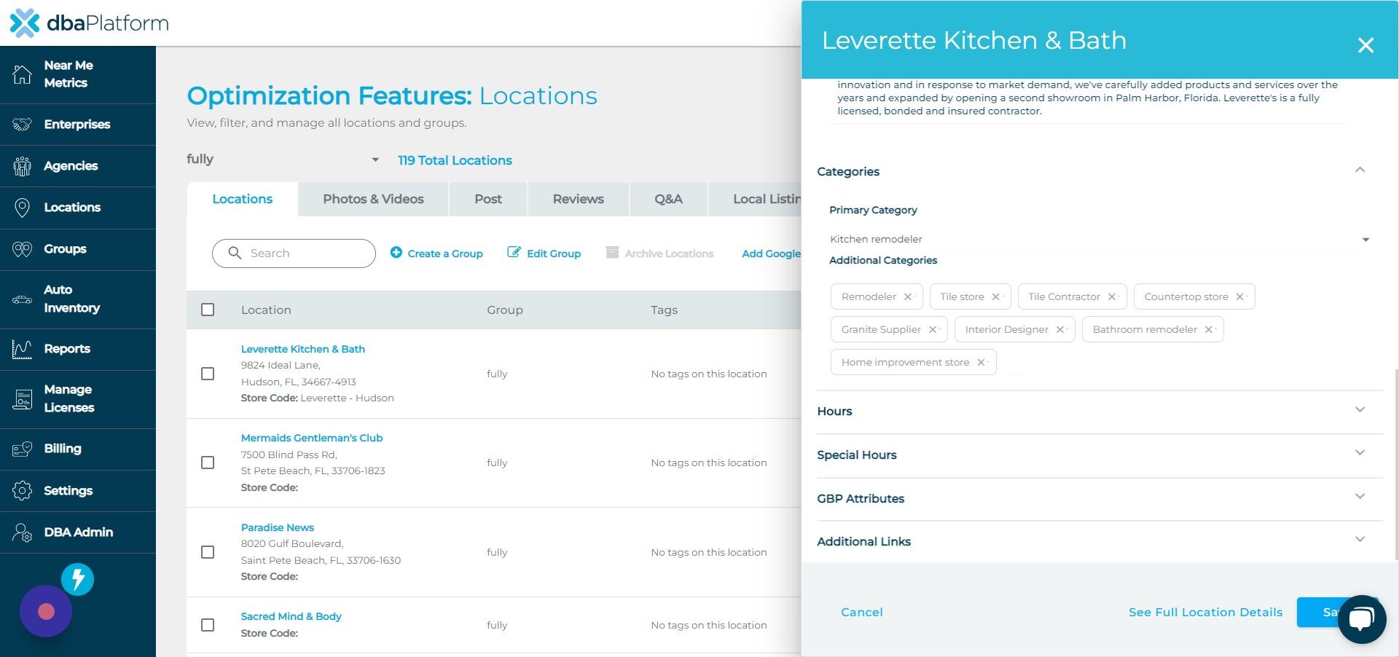
Task: Expand the GBP Attributes section
Action: point(1360,496)
